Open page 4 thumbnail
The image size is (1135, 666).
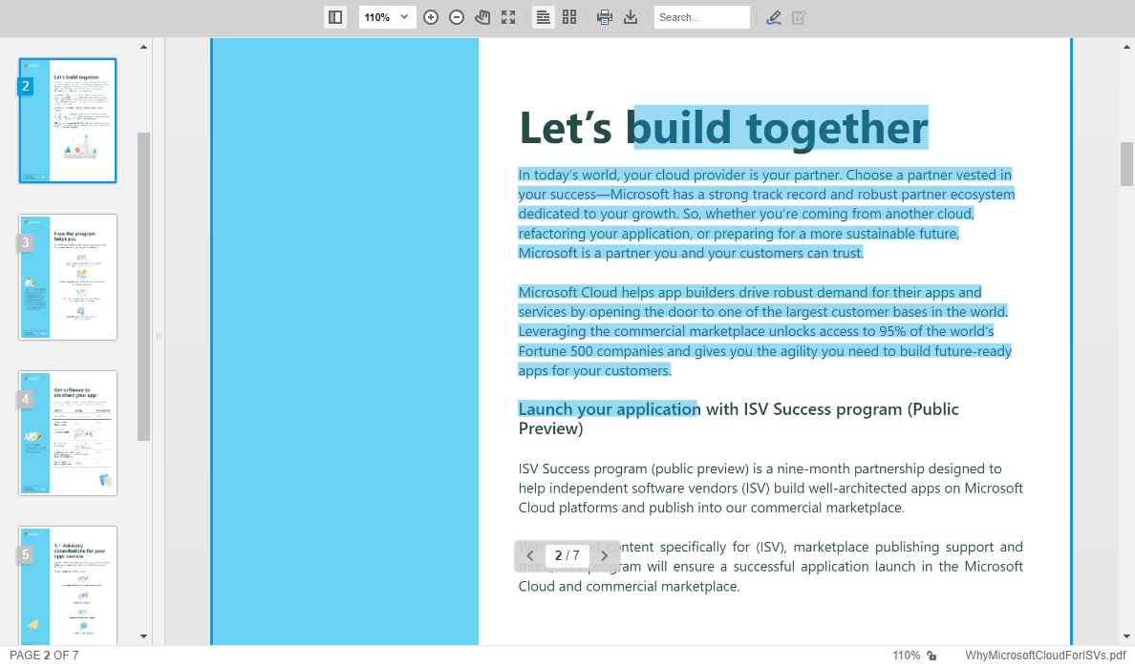(x=68, y=433)
